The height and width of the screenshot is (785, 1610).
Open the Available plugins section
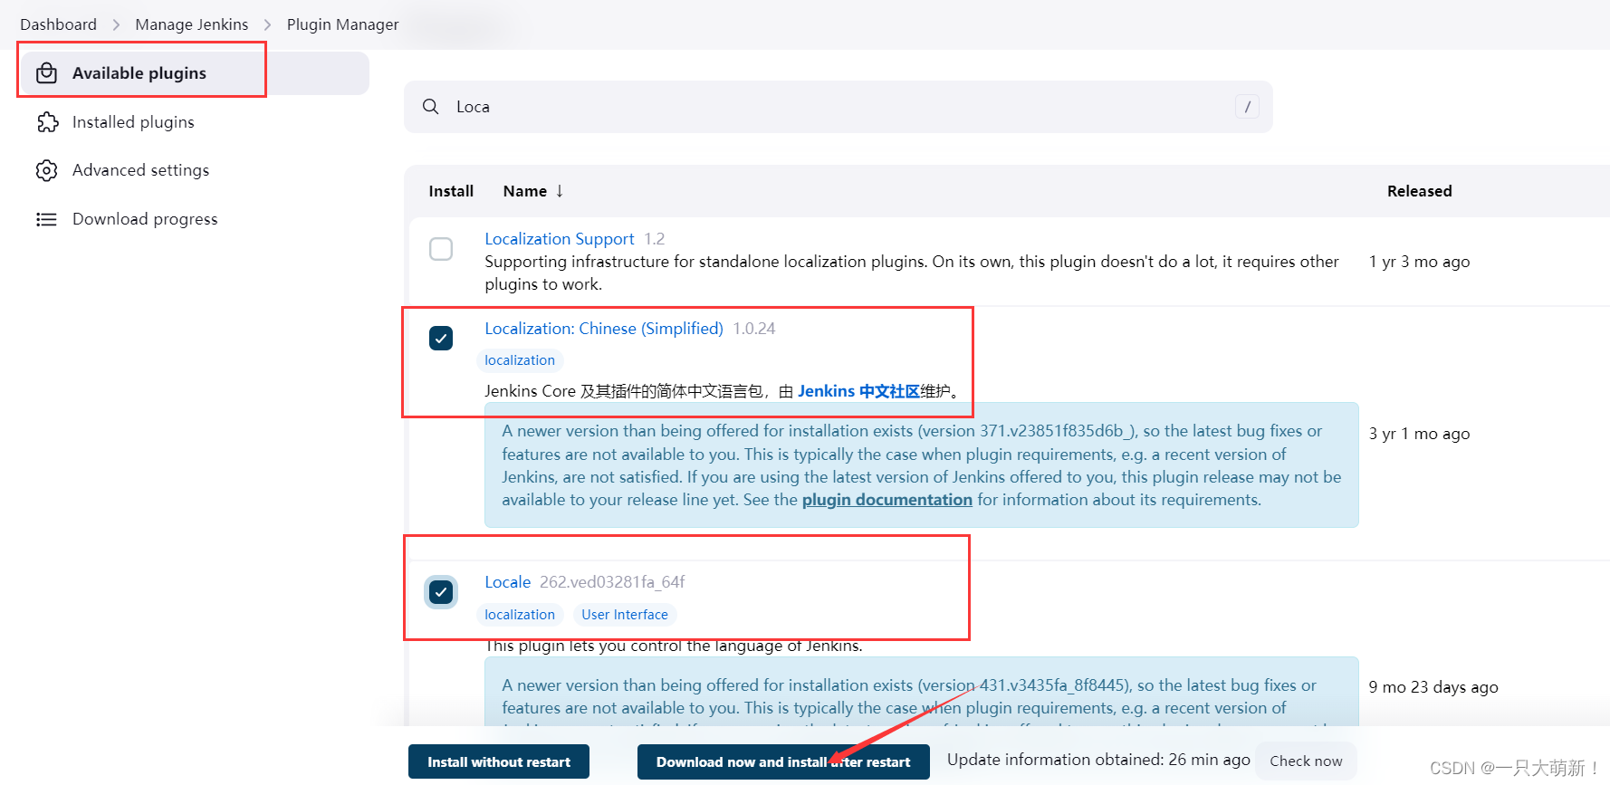(x=195, y=73)
